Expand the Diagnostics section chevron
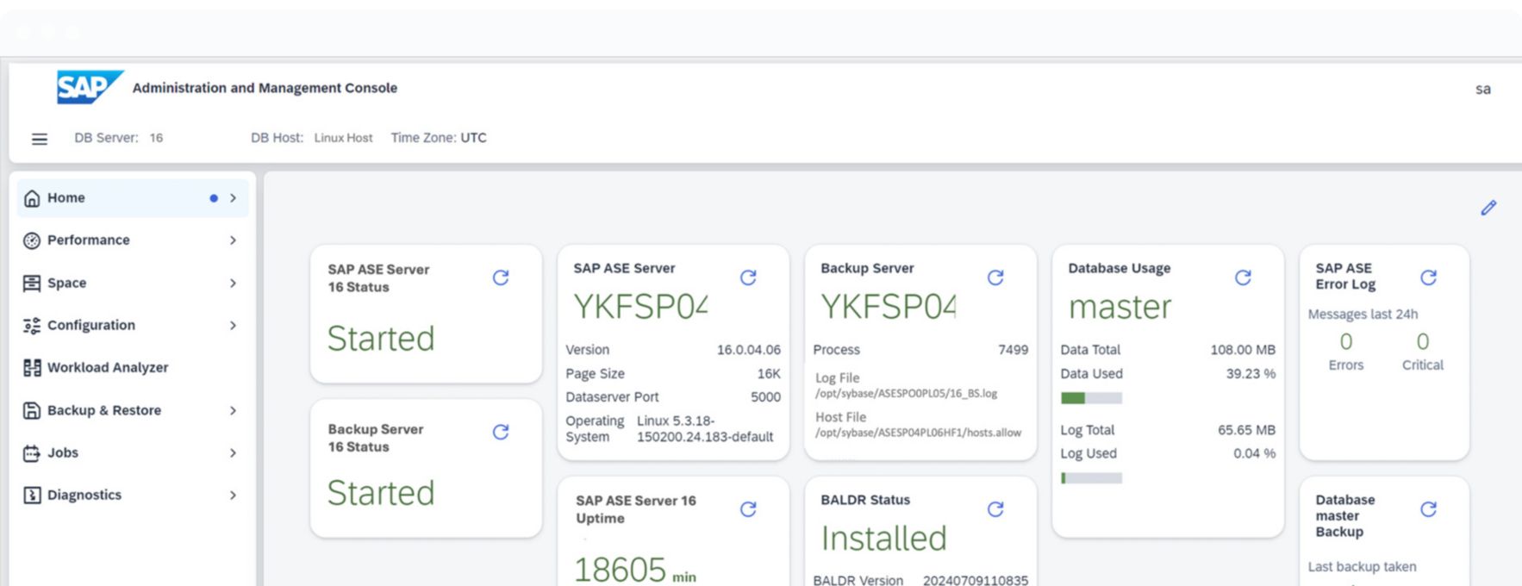The width and height of the screenshot is (1522, 586). 233,495
